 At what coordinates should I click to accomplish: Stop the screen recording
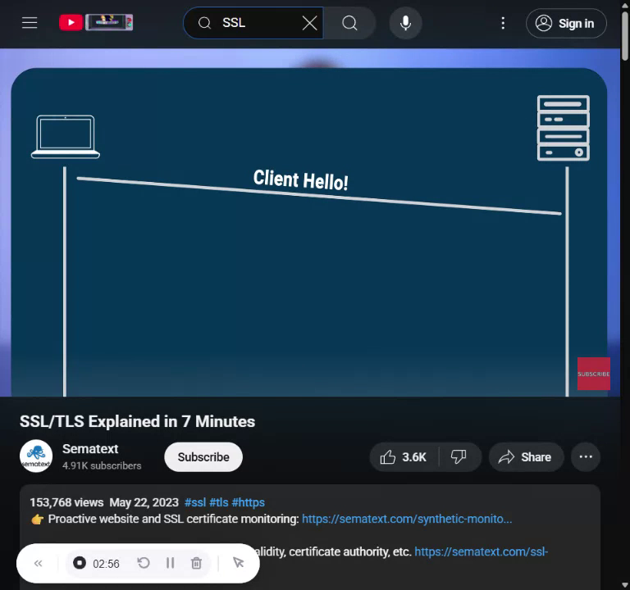click(79, 563)
